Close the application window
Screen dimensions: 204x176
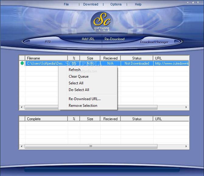198,2
